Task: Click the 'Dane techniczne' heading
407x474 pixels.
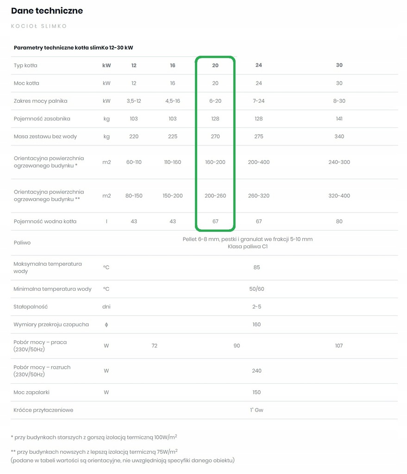Action: pyautogui.click(x=47, y=11)
